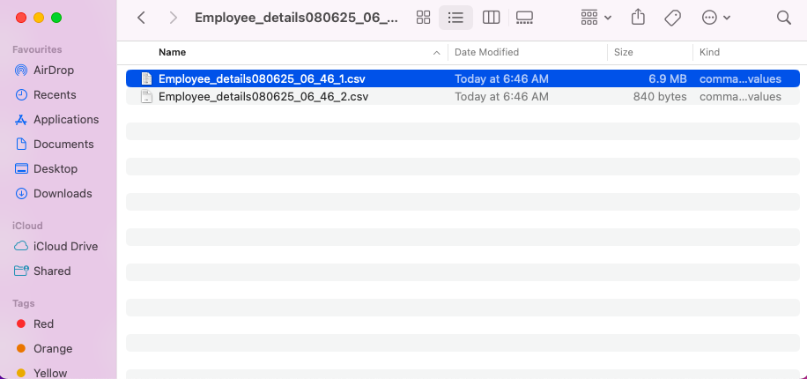Click the Favourites section header

[x=37, y=49]
